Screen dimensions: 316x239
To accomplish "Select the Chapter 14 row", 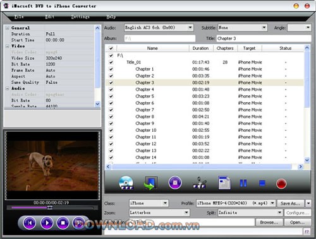I will 204,157.
